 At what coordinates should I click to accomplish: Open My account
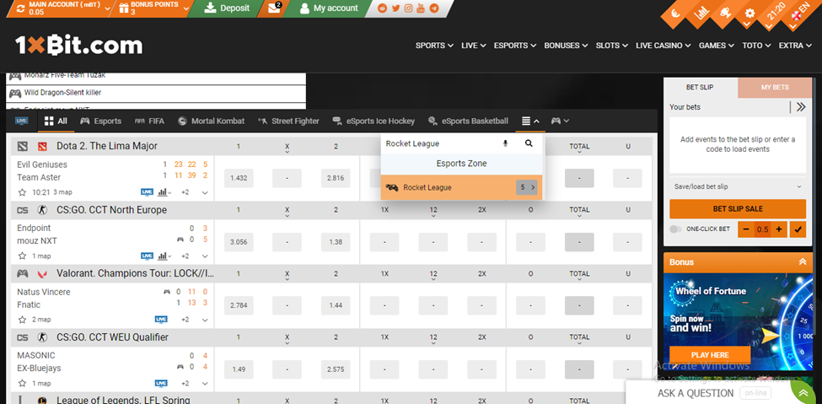point(329,8)
